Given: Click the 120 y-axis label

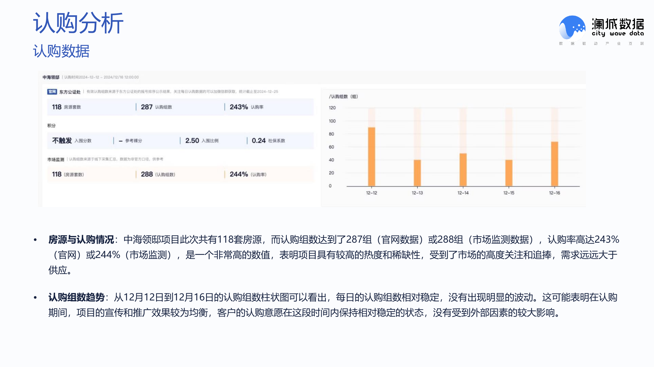Looking at the screenshot, I should (332, 108).
